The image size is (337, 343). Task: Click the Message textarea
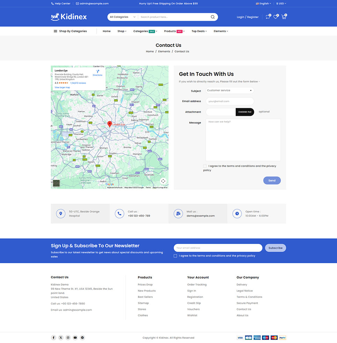tap(243, 140)
